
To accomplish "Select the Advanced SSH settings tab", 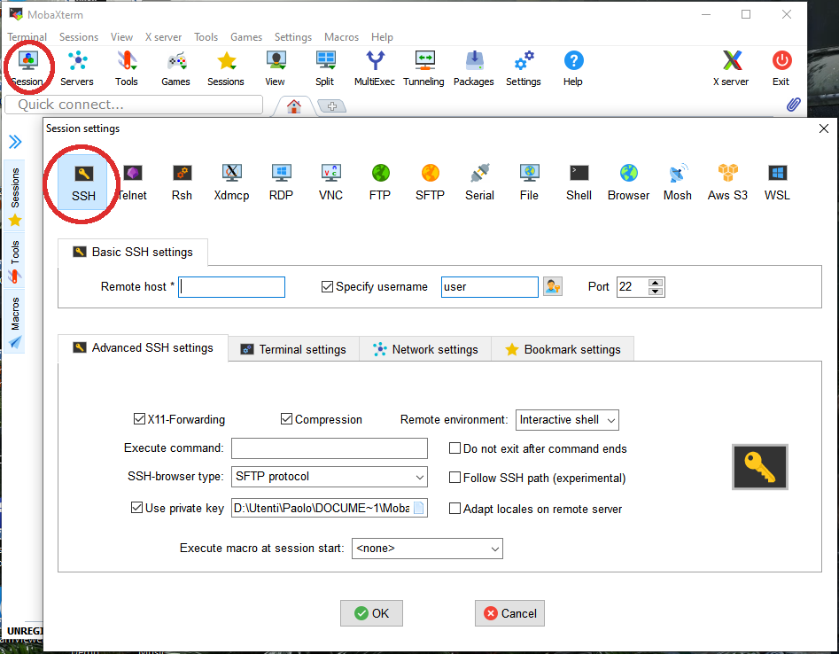I will [143, 348].
